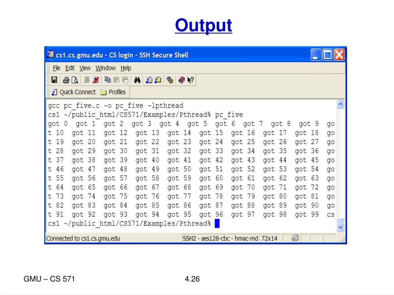This screenshot has width=394, height=295.
Task: Click the 'got 42' output text
Action: [x=211, y=160]
